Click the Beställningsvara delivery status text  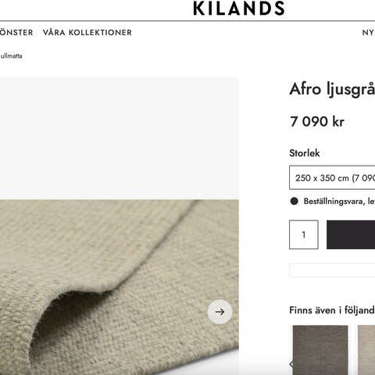(339, 202)
